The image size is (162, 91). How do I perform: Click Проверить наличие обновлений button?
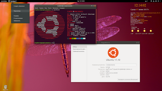point(128,80)
